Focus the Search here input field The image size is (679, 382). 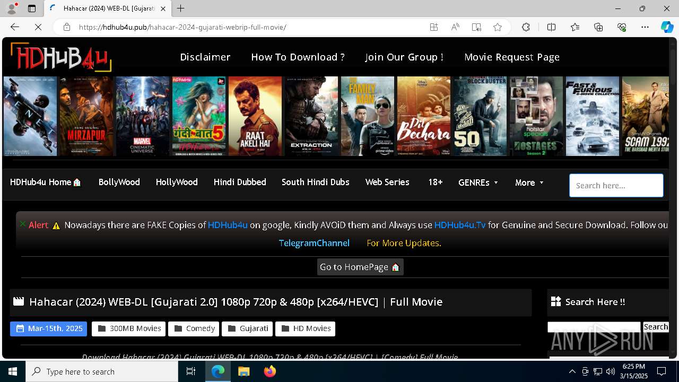(x=616, y=186)
